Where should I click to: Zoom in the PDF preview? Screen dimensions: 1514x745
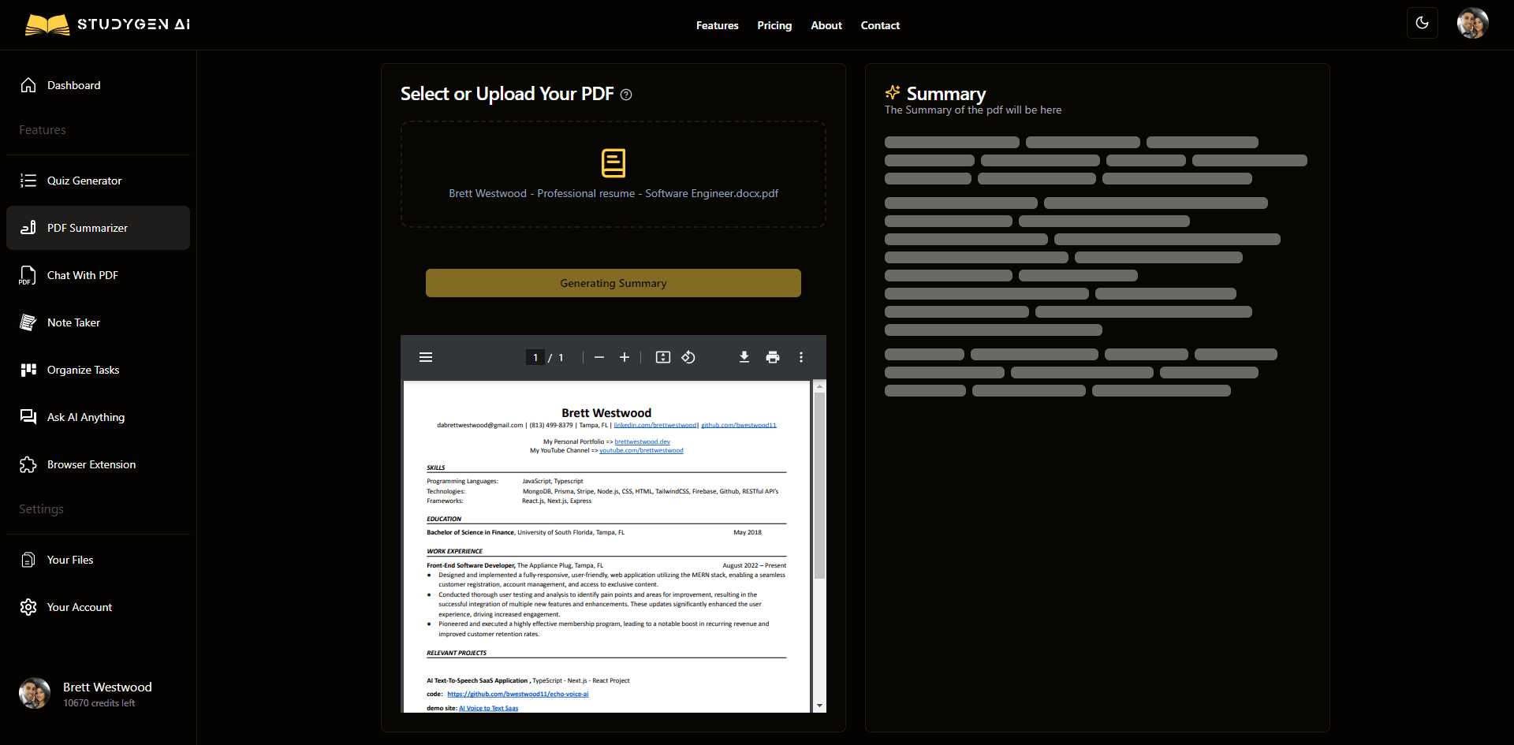(x=625, y=358)
